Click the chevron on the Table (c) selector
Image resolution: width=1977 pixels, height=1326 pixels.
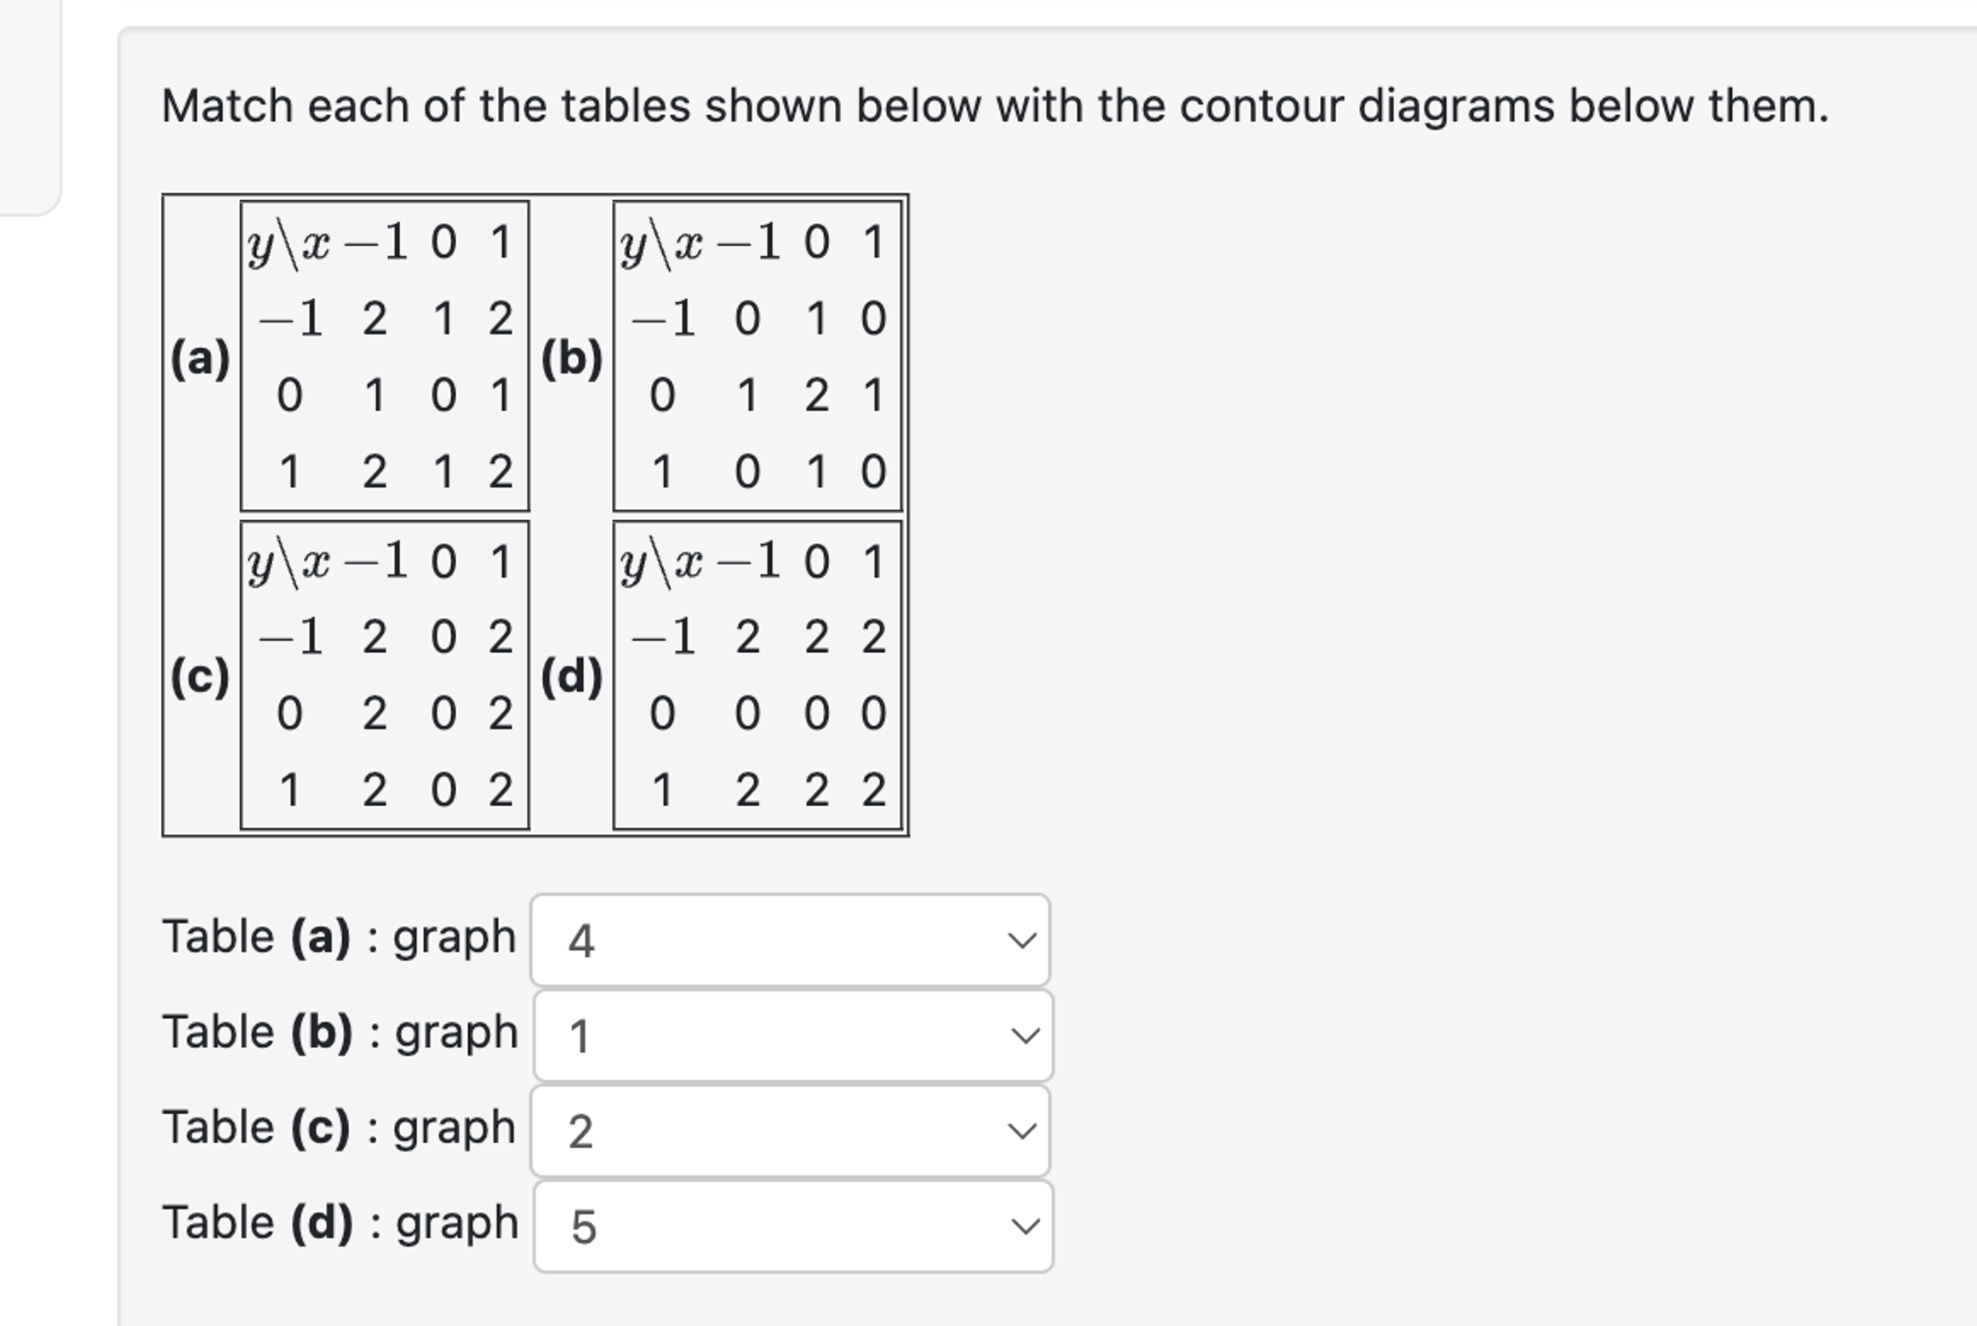pos(1022,1128)
